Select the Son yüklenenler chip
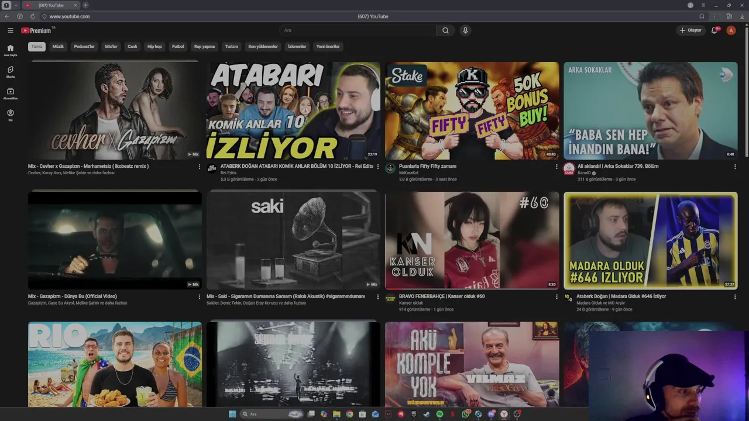749x421 pixels. 263,46
